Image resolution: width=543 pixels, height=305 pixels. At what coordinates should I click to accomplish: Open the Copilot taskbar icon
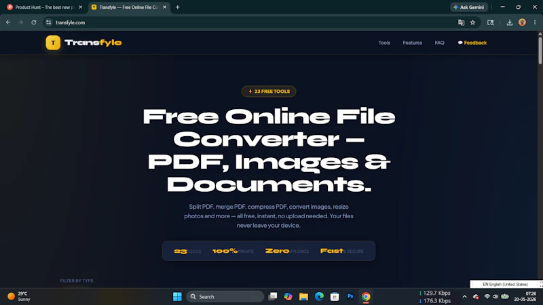point(288,297)
